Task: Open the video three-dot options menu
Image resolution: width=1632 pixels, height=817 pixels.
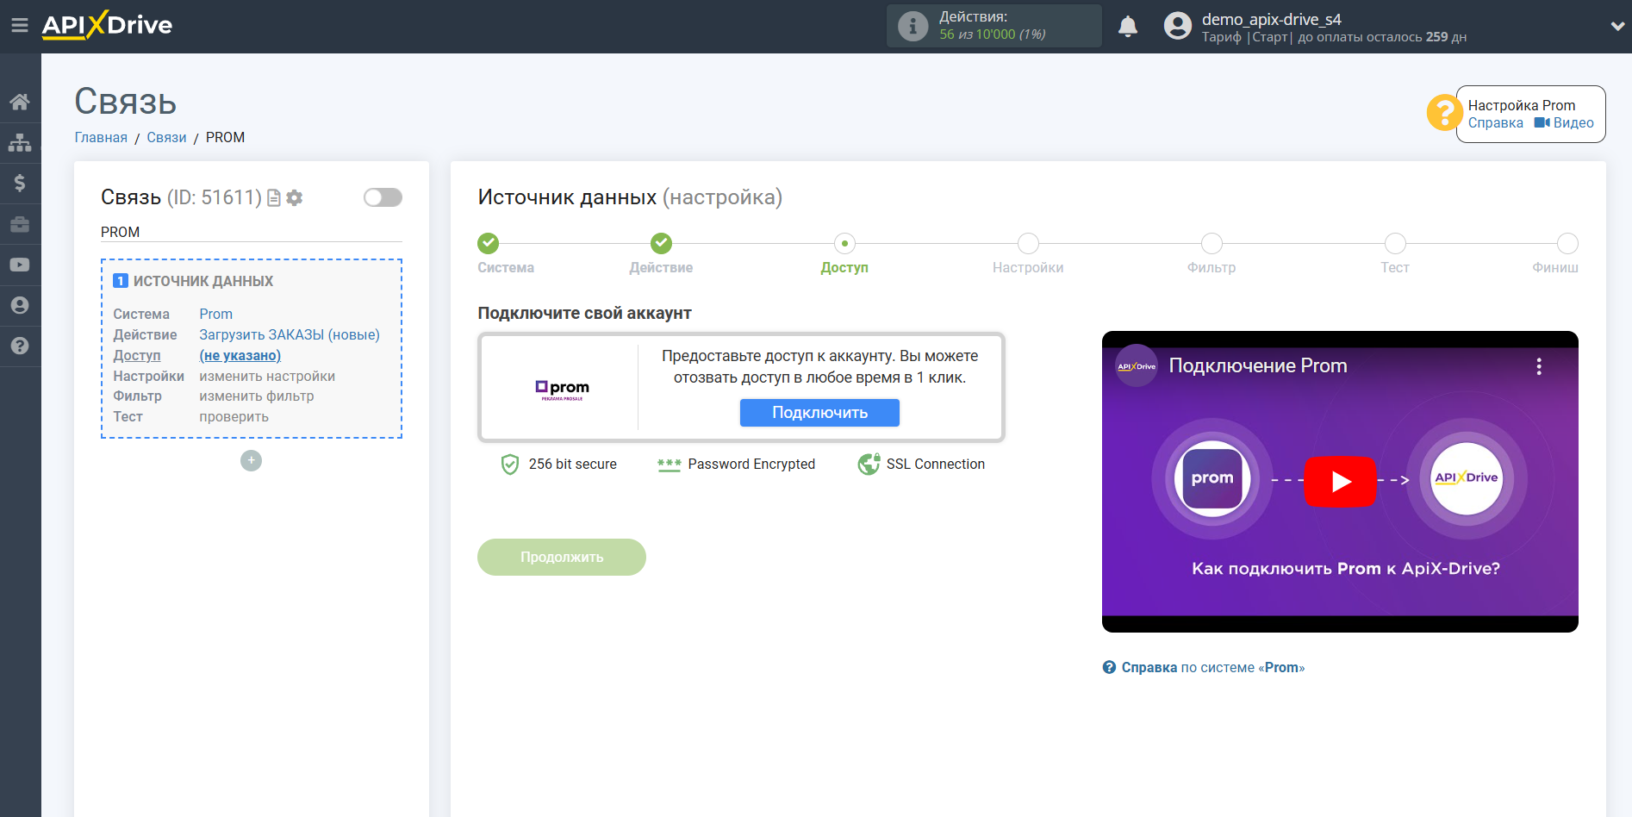Action: click(1539, 366)
